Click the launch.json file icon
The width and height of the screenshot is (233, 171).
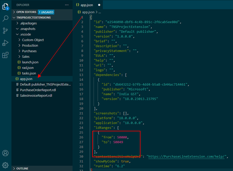19,62
